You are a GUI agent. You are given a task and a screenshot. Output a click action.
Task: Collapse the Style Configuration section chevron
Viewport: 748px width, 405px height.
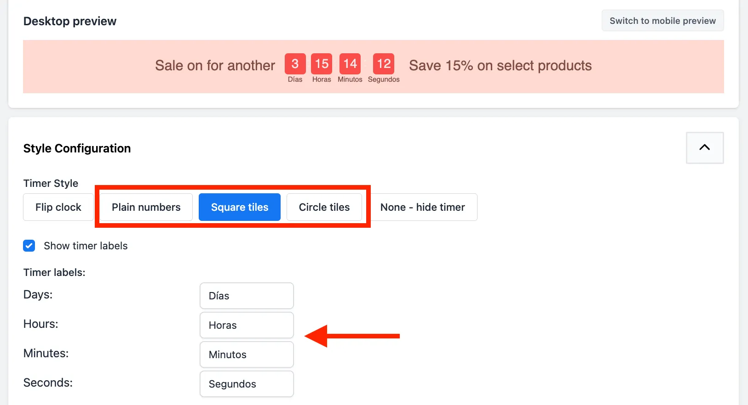pyautogui.click(x=704, y=147)
